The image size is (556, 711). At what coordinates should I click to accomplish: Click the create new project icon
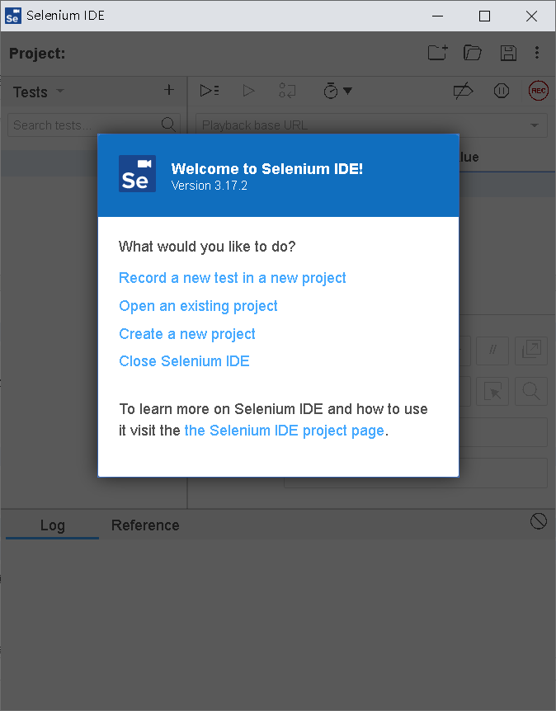point(437,53)
